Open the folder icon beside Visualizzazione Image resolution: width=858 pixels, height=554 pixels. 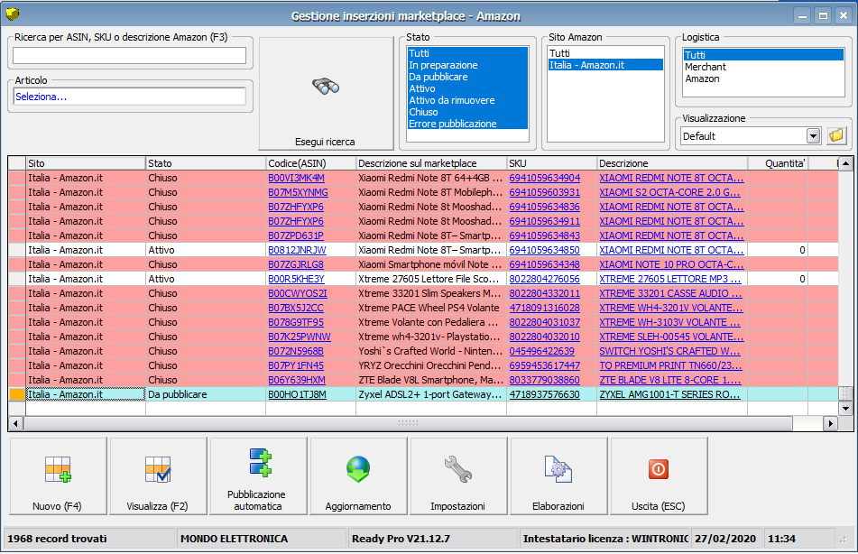click(x=836, y=135)
